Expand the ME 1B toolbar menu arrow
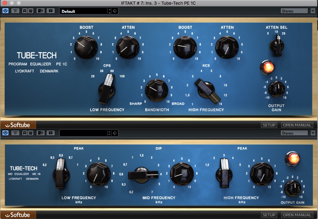This screenshot has height=219, width=318. (313, 133)
